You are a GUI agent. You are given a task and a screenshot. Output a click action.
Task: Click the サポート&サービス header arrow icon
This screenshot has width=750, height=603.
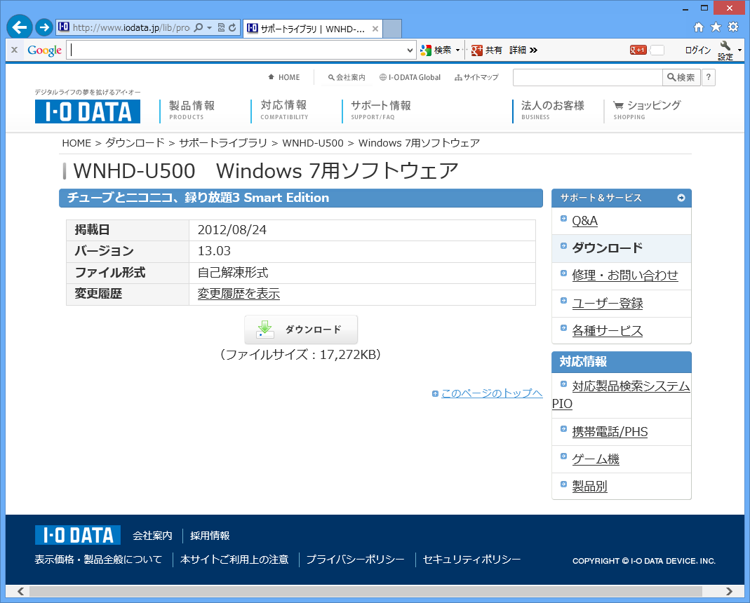(x=681, y=198)
